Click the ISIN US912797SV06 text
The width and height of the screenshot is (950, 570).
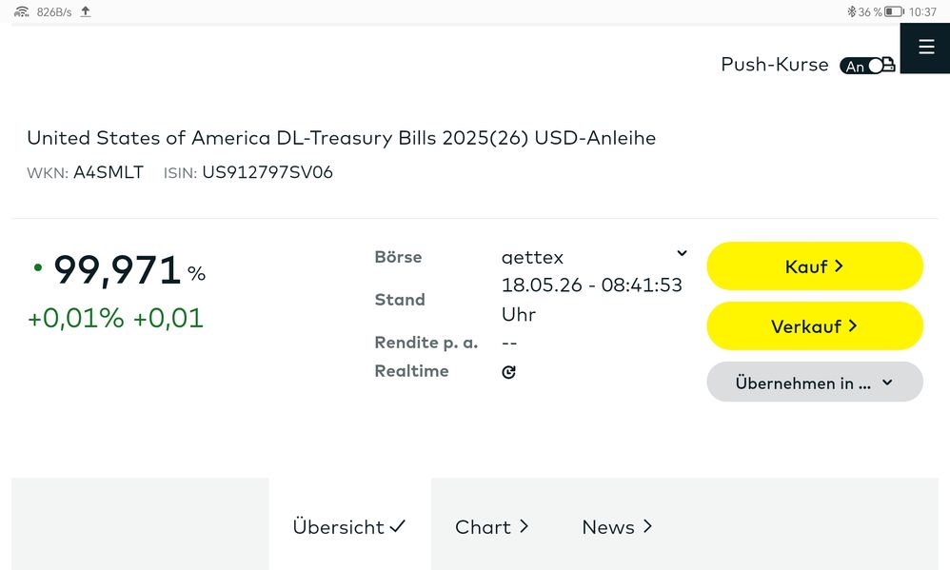267,172
